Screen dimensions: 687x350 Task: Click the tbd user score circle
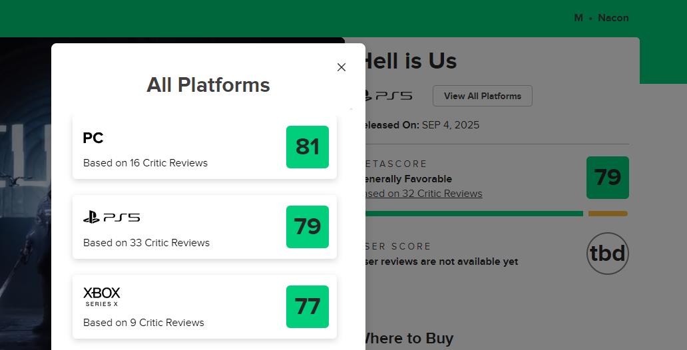(x=607, y=254)
